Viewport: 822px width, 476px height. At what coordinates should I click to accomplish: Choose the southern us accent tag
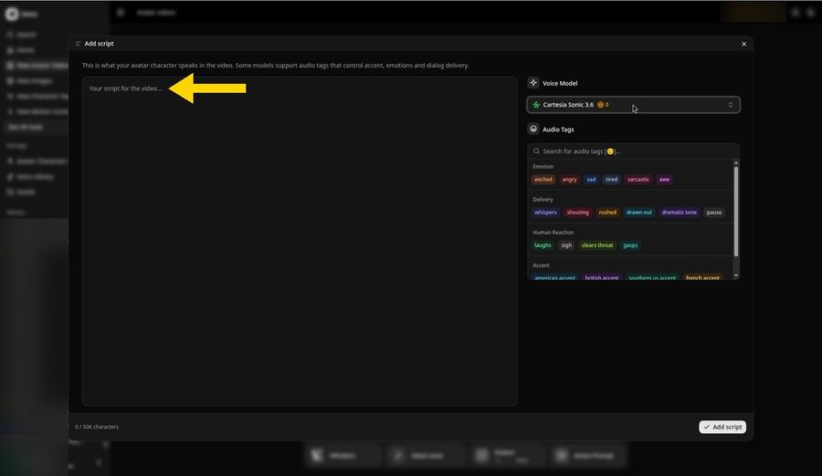(x=652, y=277)
